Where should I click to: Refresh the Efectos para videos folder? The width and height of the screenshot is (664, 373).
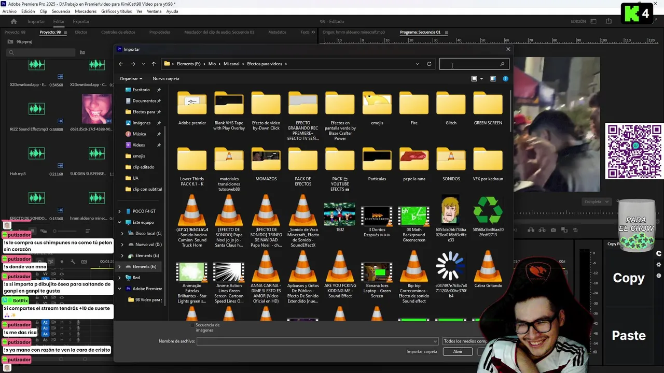pyautogui.click(x=429, y=64)
